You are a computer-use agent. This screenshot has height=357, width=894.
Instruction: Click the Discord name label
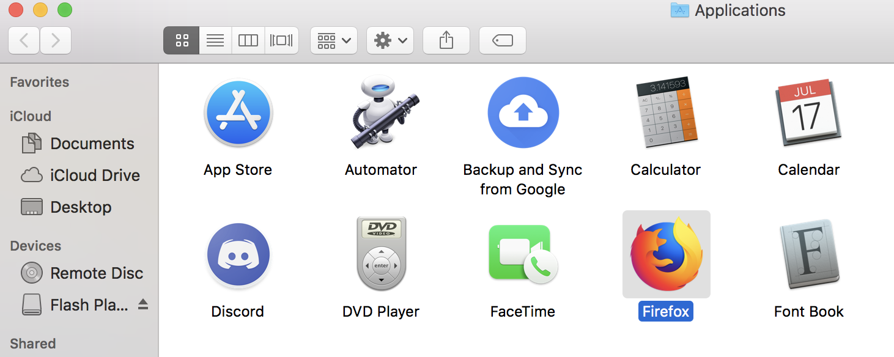pos(238,312)
